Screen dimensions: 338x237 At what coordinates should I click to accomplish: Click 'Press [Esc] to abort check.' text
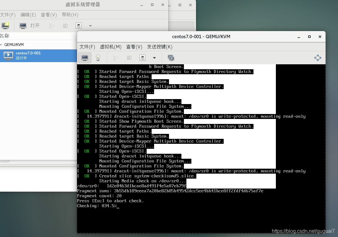110,201
